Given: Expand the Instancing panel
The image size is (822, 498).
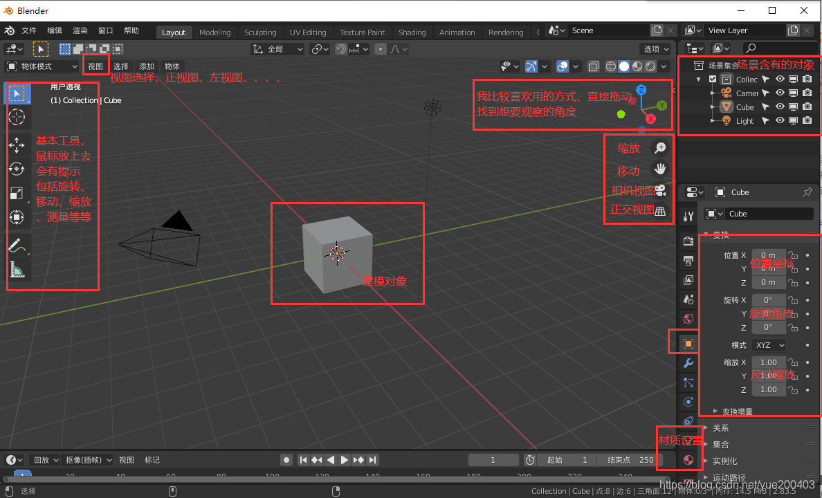Looking at the screenshot, I should [x=724, y=461].
